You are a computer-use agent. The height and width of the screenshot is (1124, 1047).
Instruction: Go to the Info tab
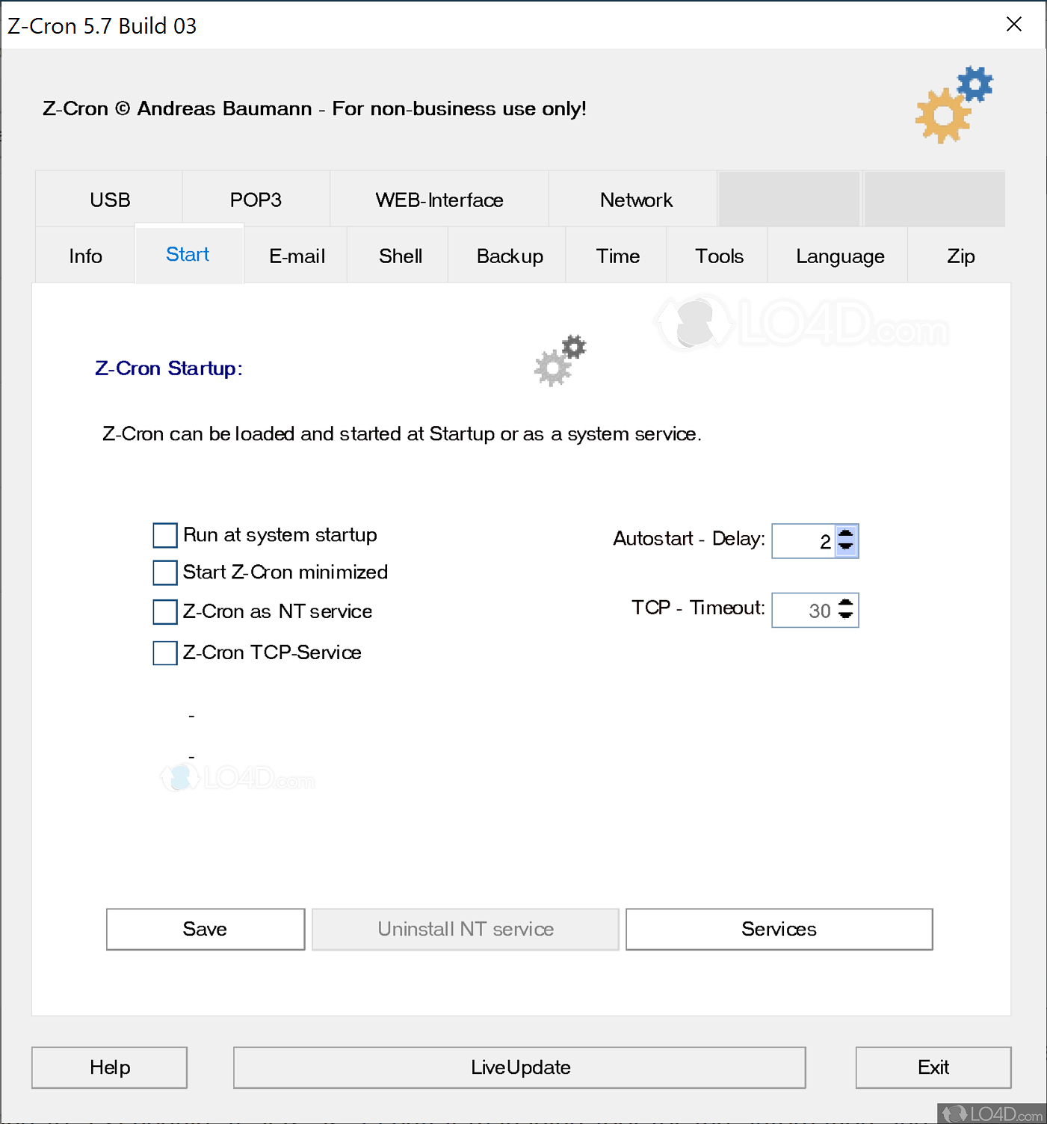[x=85, y=256]
